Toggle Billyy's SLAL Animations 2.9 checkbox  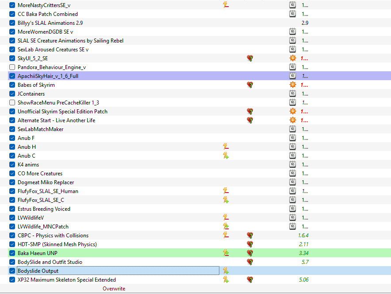(x=12, y=23)
